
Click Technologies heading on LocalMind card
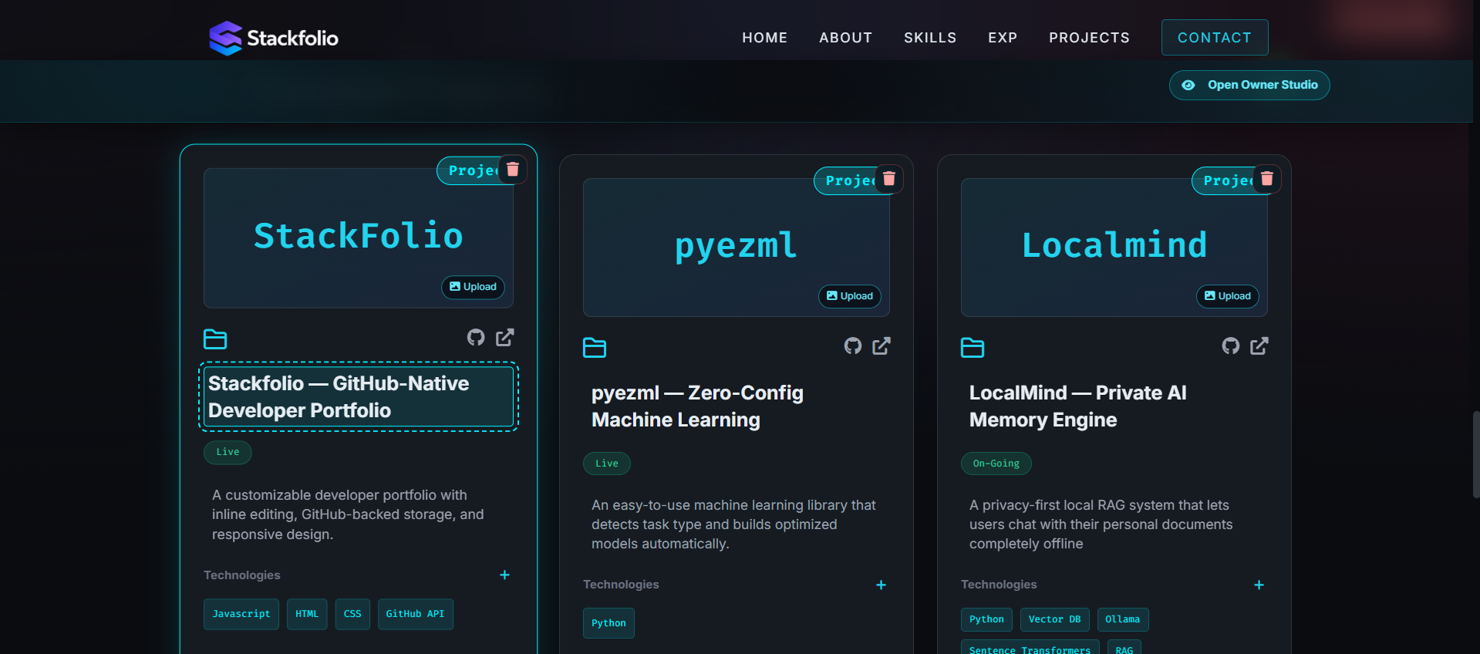coord(999,585)
